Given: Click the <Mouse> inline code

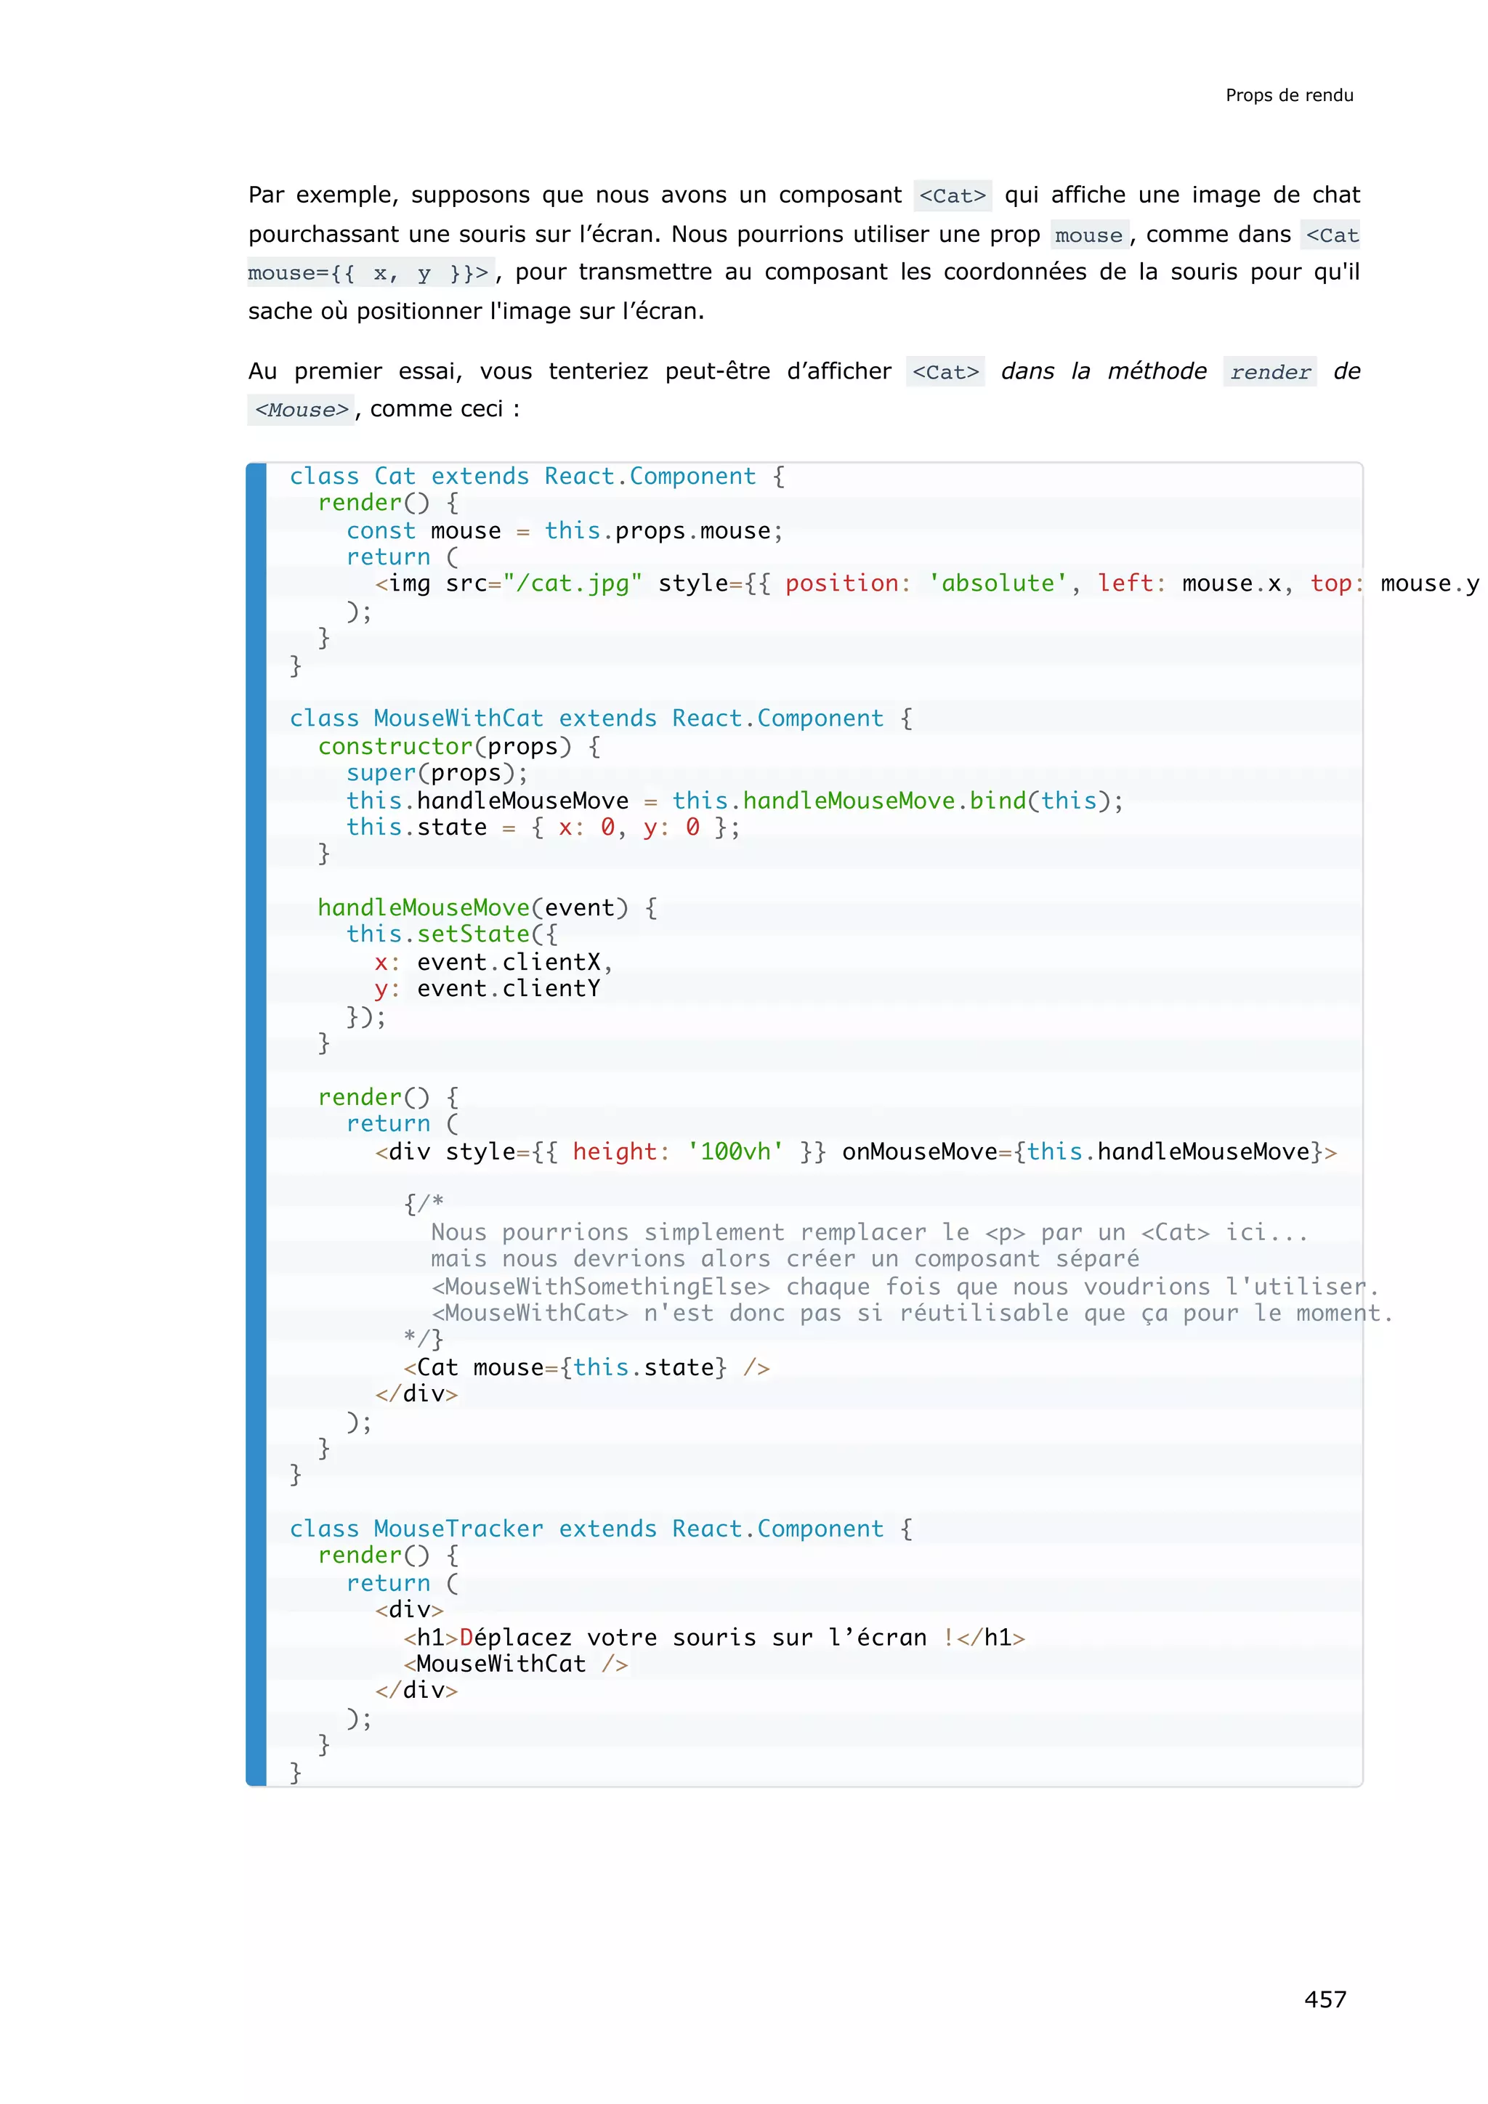Looking at the screenshot, I should click(302, 410).
